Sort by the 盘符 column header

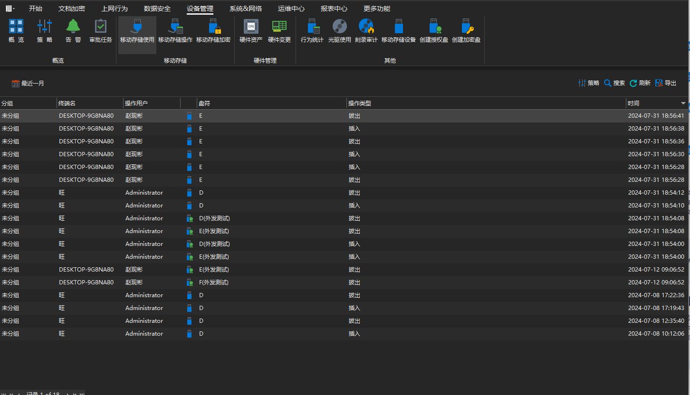[272, 103]
